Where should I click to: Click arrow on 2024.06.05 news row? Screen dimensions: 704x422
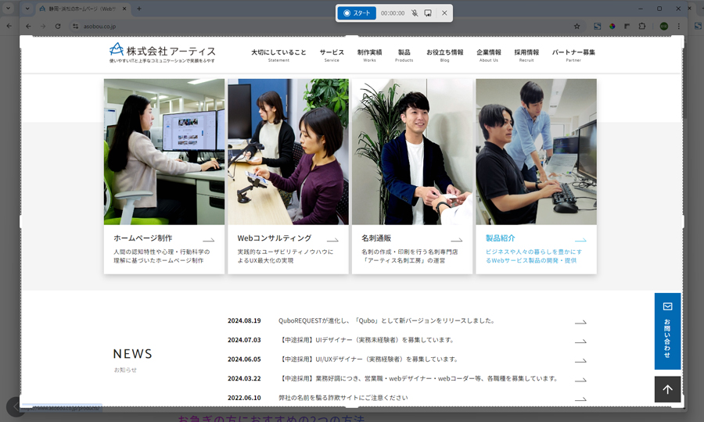580,360
